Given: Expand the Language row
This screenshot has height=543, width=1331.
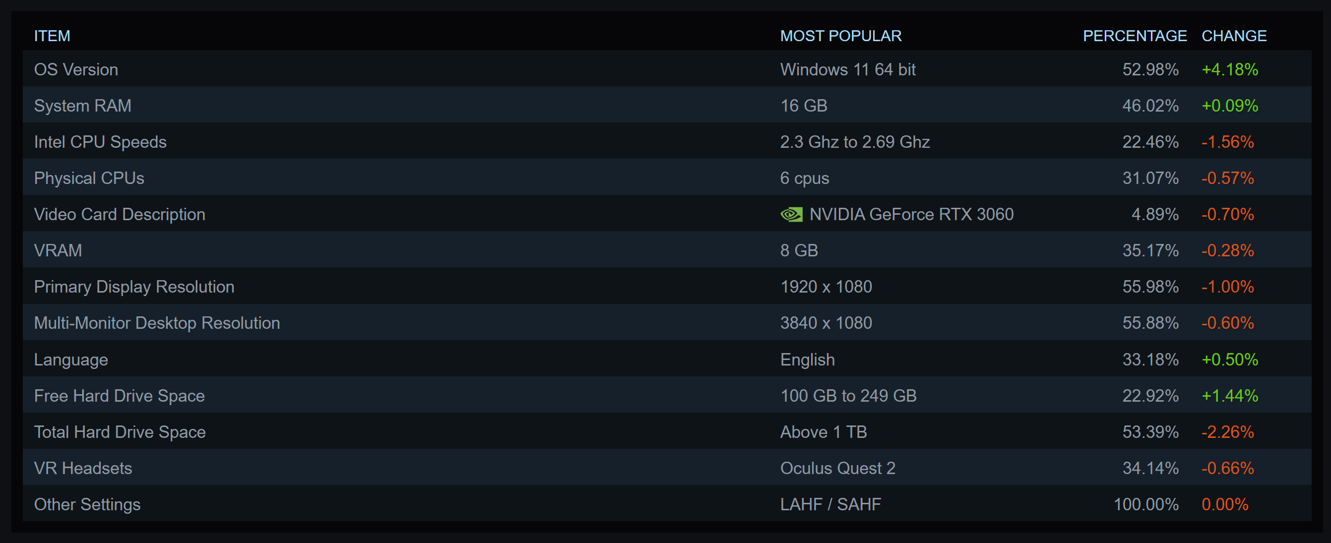Looking at the screenshot, I should [71, 360].
